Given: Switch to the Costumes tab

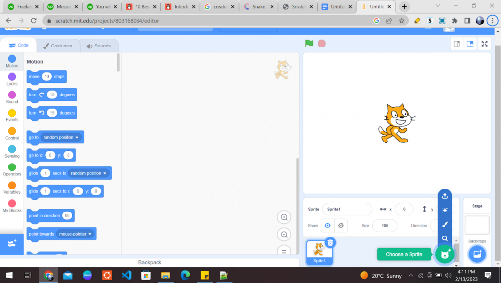Looking at the screenshot, I should pyautogui.click(x=59, y=45).
